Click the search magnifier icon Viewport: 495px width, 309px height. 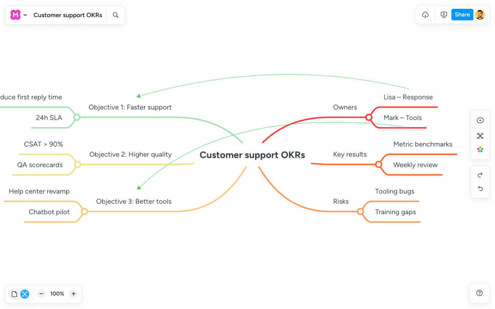[x=116, y=15]
